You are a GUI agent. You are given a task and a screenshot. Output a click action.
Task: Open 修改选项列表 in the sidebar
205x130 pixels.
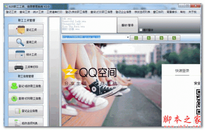(26, 122)
